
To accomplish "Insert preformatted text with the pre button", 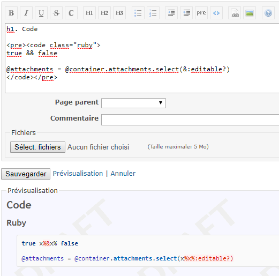I will point(201,13).
